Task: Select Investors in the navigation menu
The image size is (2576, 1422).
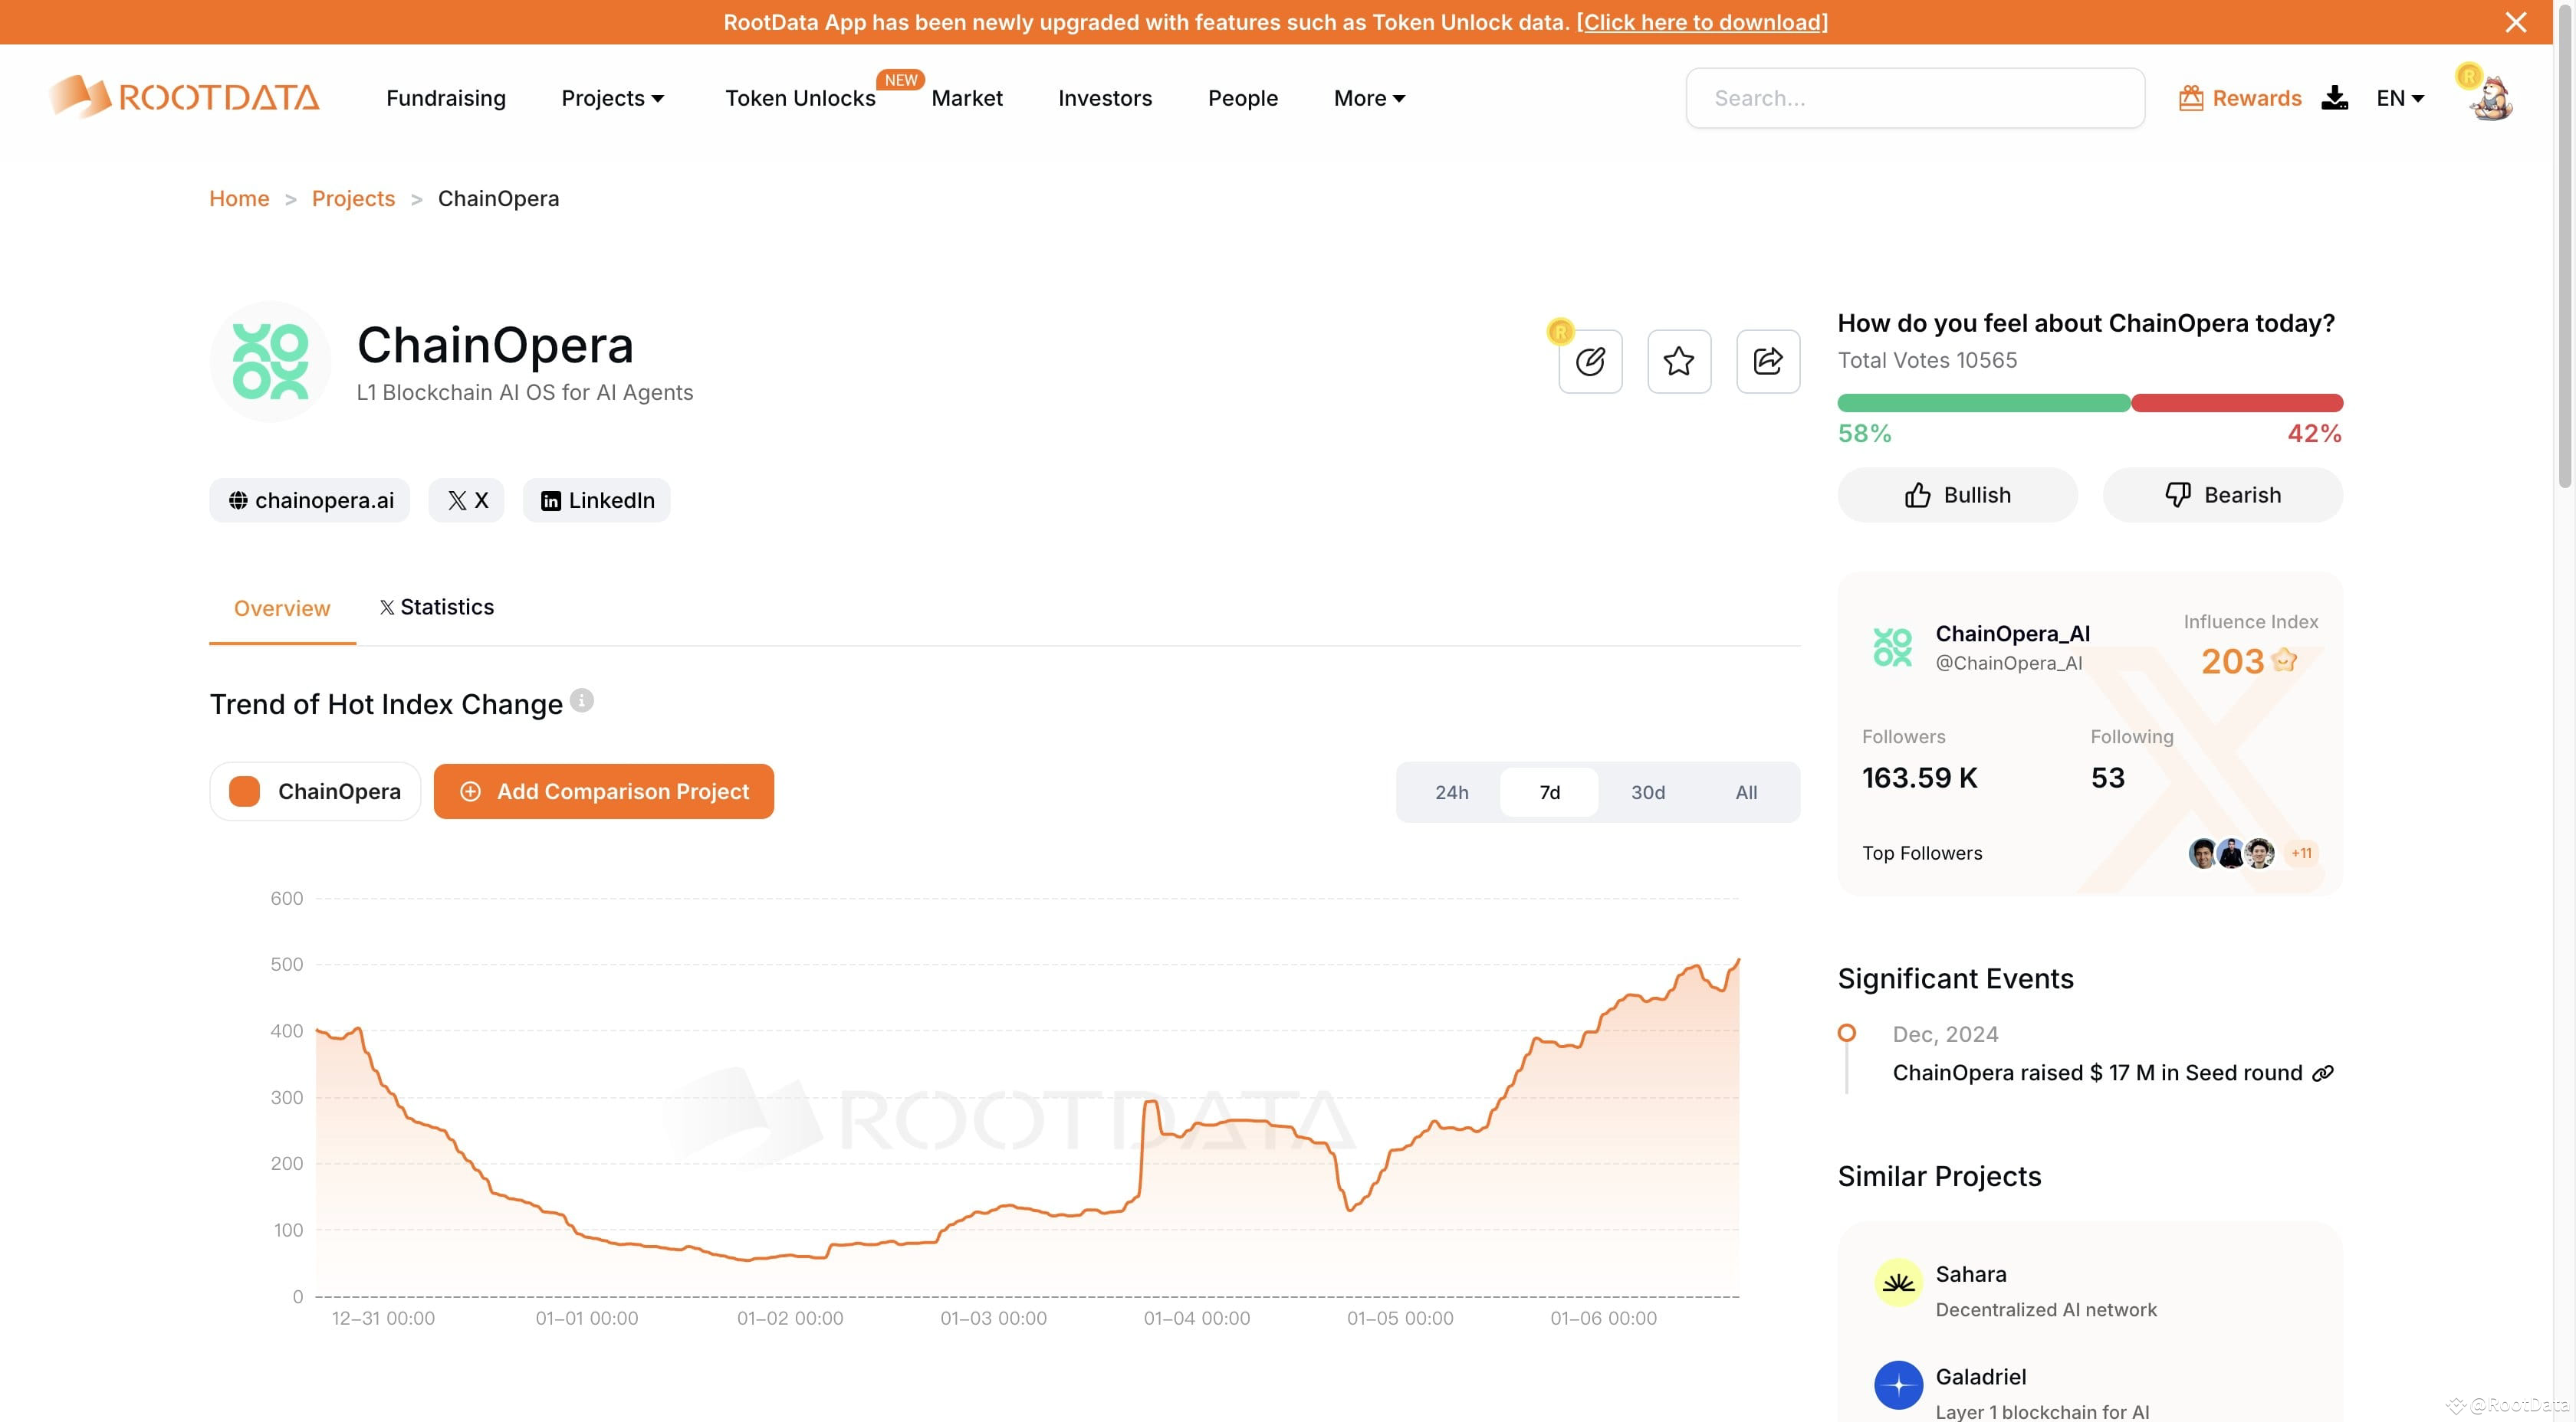Action: point(1105,97)
